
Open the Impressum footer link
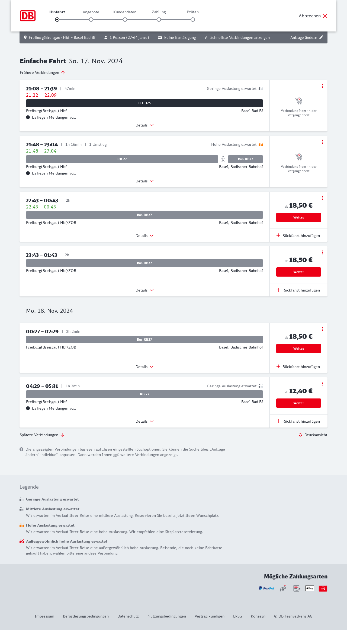point(44,616)
